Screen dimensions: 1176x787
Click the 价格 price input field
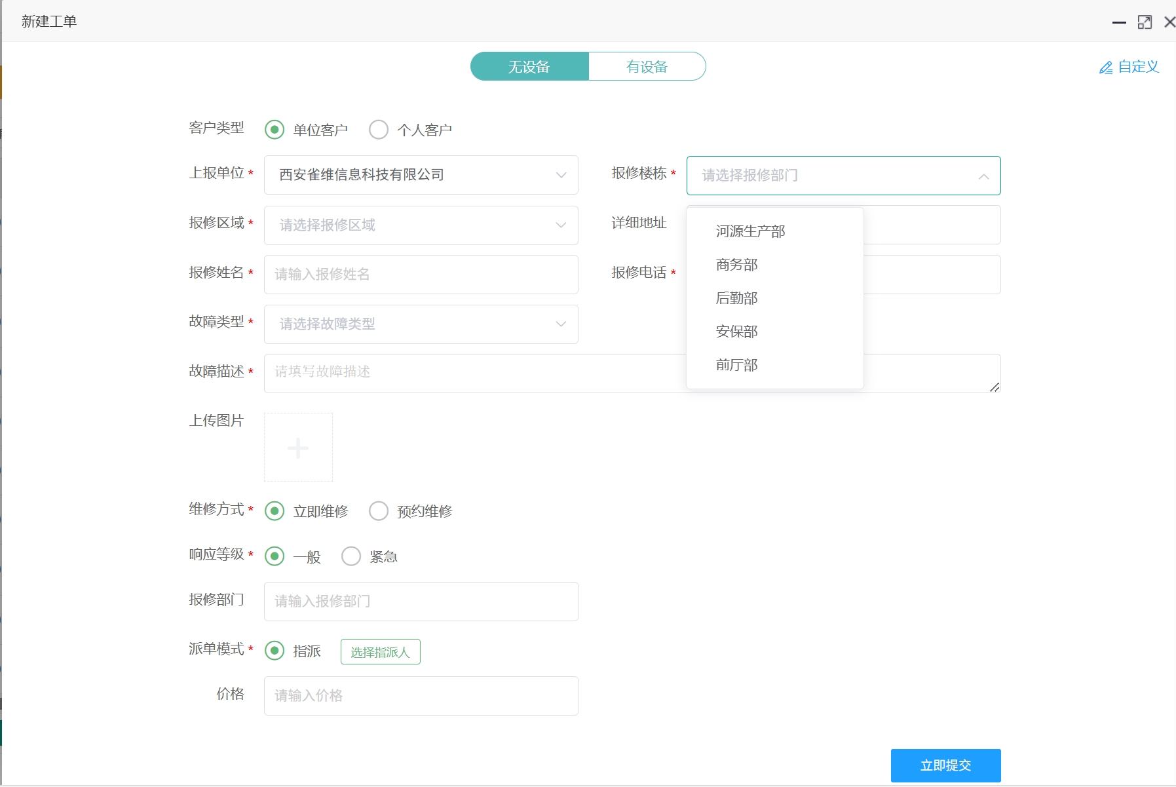pos(420,695)
